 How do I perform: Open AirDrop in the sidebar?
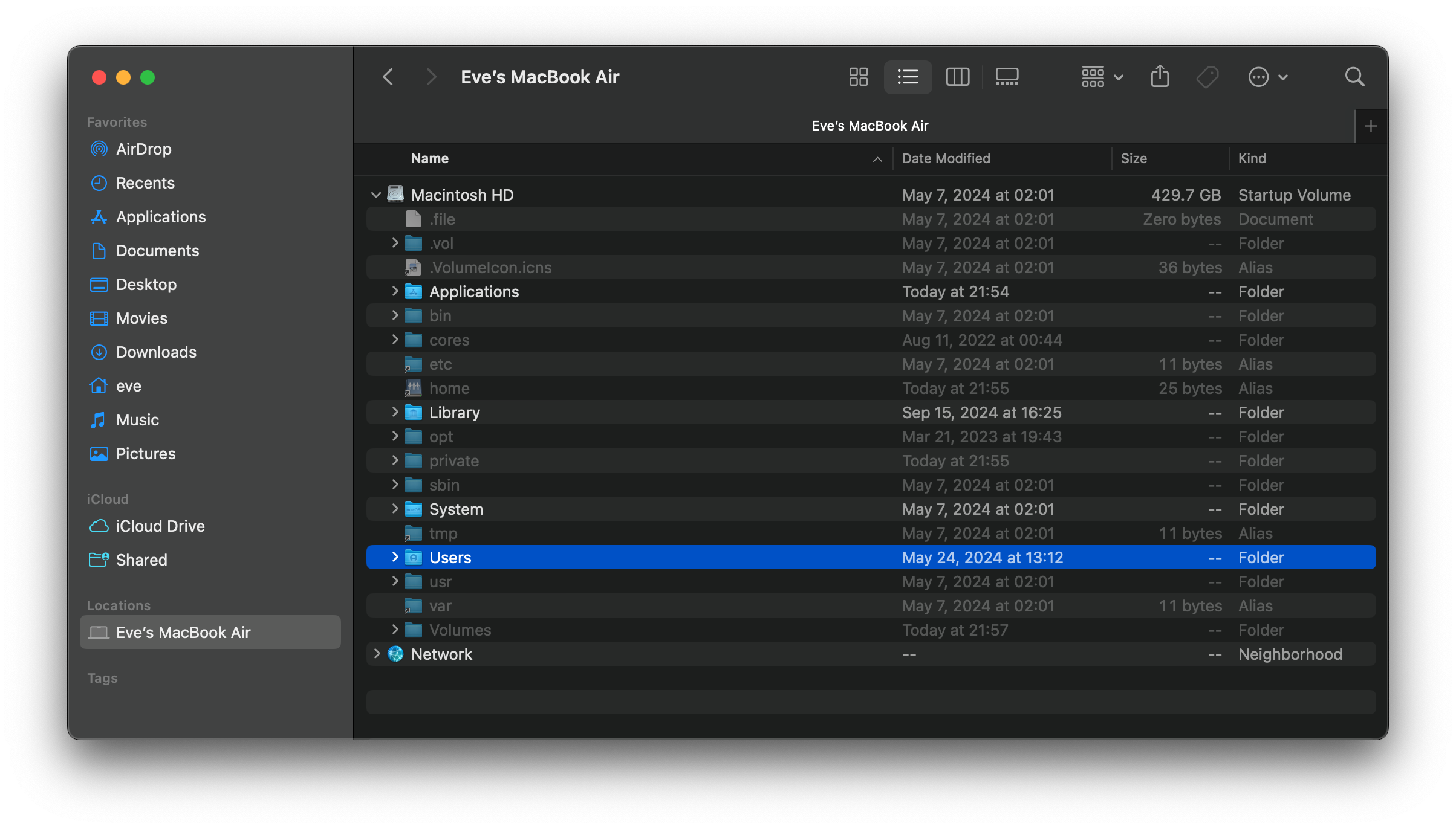pyautogui.click(x=143, y=149)
